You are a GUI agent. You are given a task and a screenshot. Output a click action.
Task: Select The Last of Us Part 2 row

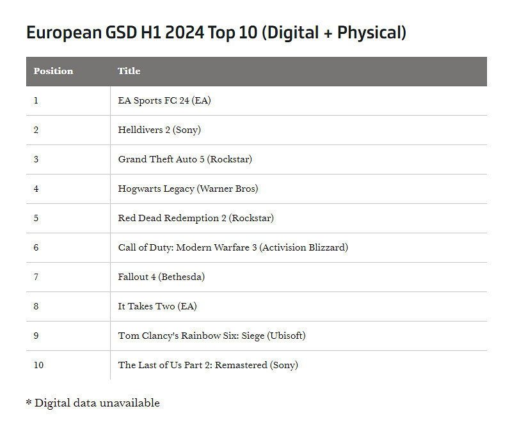click(x=208, y=366)
